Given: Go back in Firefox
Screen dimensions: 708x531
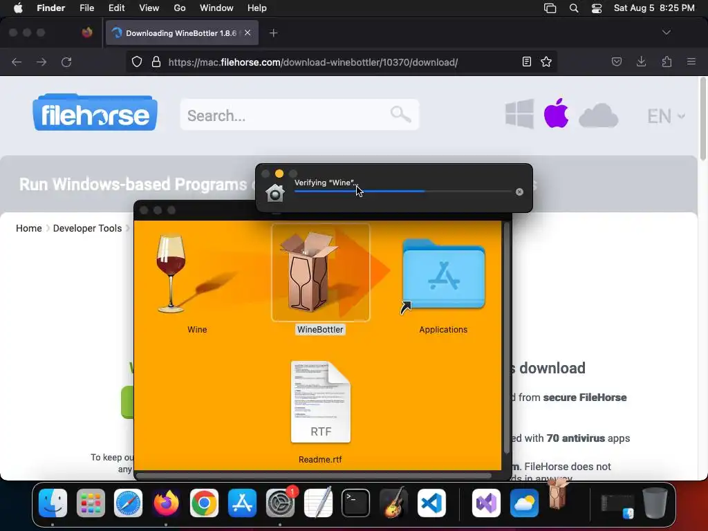Looking at the screenshot, I should 17,62.
